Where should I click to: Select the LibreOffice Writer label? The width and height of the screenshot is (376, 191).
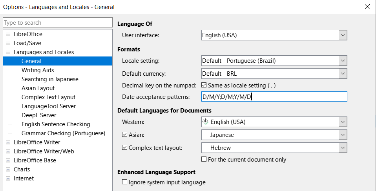click(x=37, y=142)
